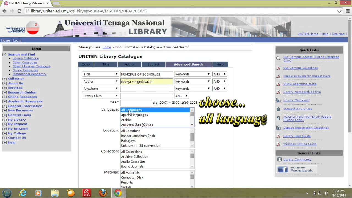Click Home in the breadcrumb trail

pos(107,47)
